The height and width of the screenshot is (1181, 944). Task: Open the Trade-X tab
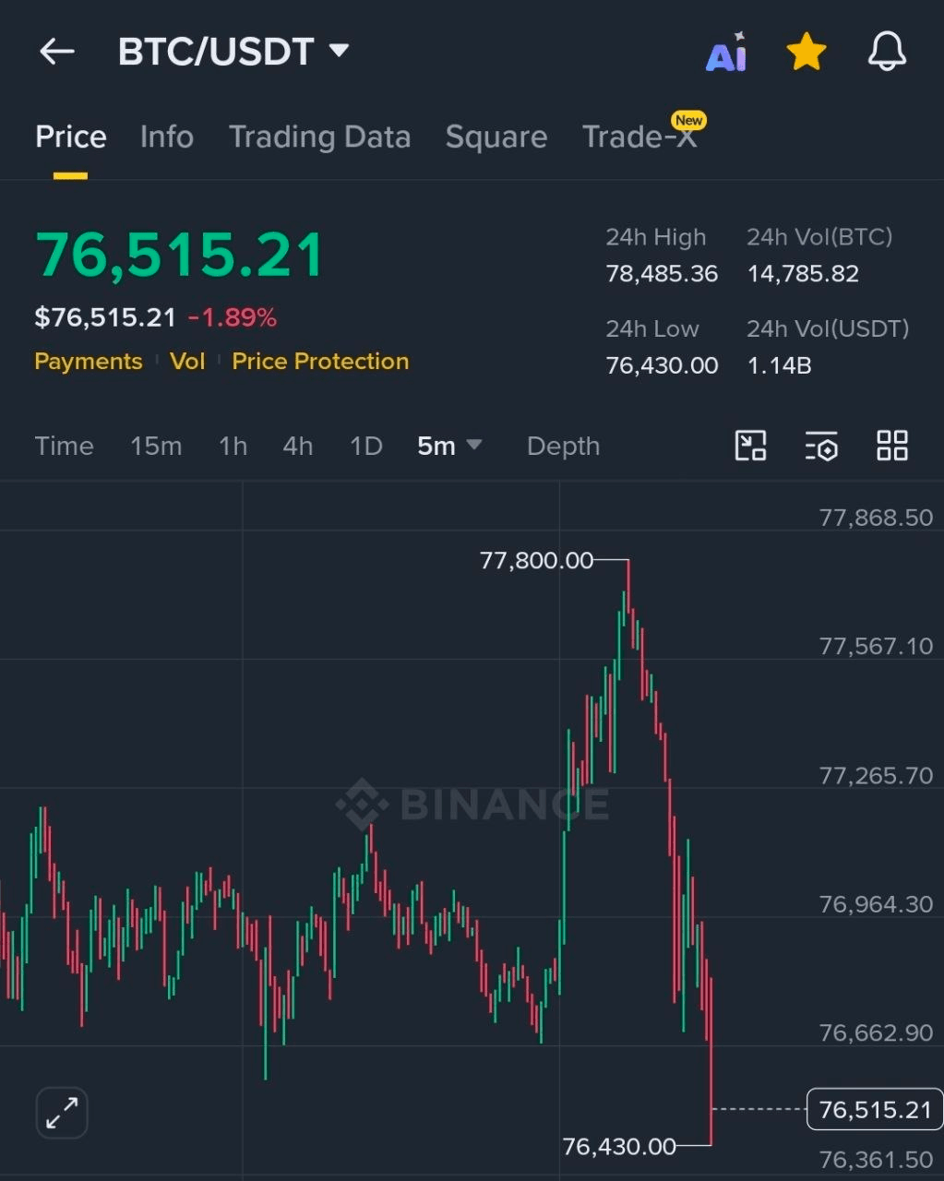tap(639, 137)
